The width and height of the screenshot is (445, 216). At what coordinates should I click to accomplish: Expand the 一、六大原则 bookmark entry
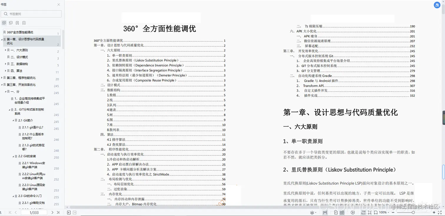tap(6, 50)
